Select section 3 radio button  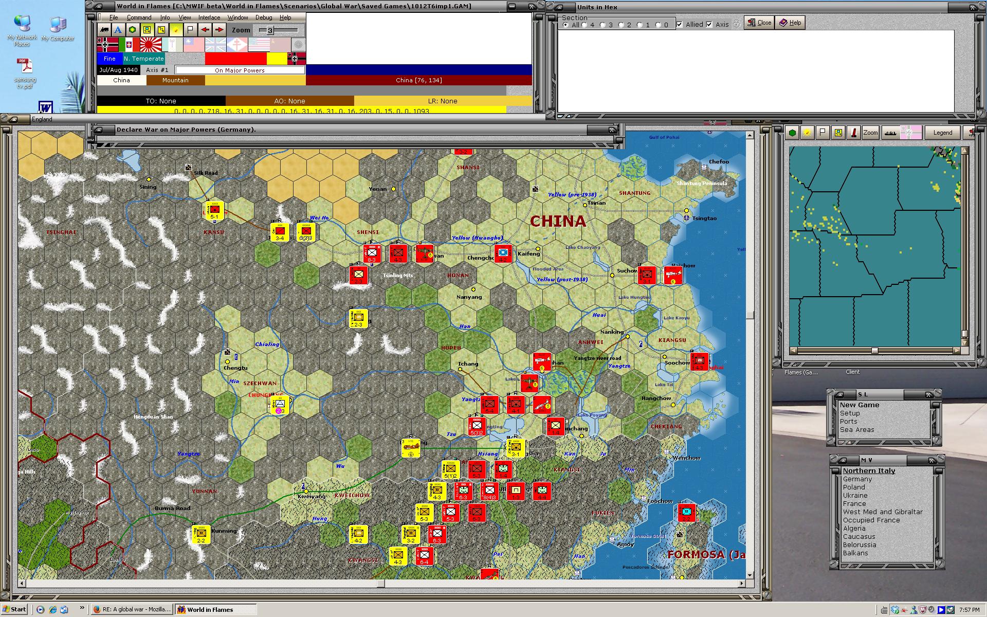(602, 25)
